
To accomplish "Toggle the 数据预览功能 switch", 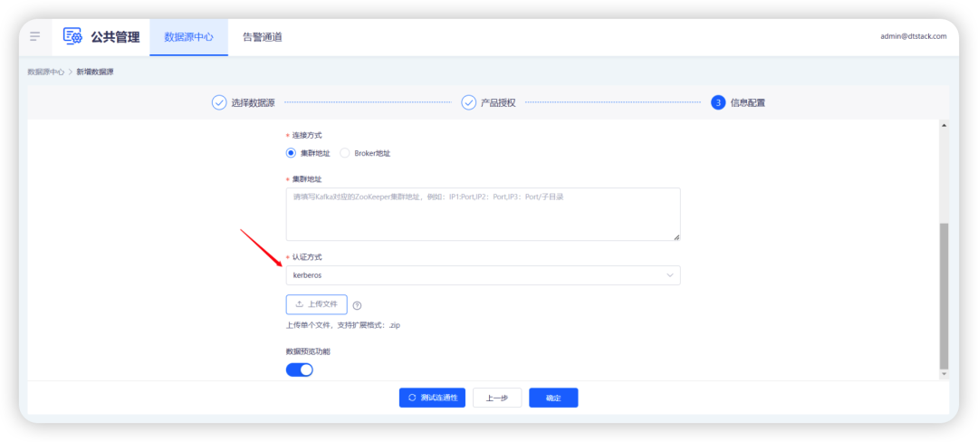I will [300, 370].
